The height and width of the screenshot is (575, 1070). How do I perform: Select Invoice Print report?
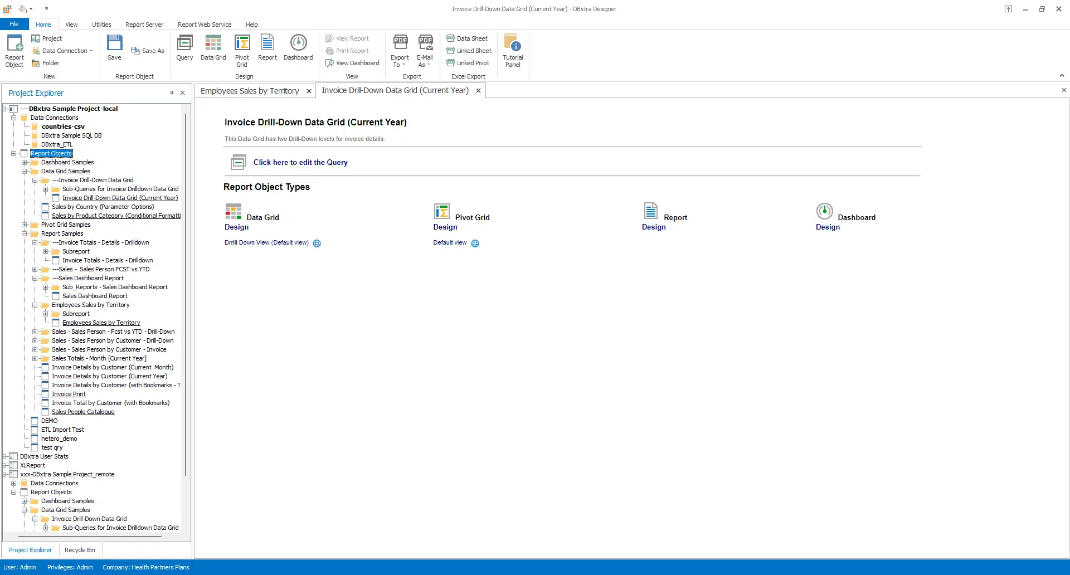point(69,394)
